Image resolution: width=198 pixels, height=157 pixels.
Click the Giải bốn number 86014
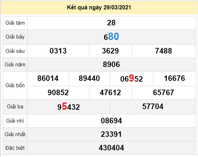click(x=48, y=78)
